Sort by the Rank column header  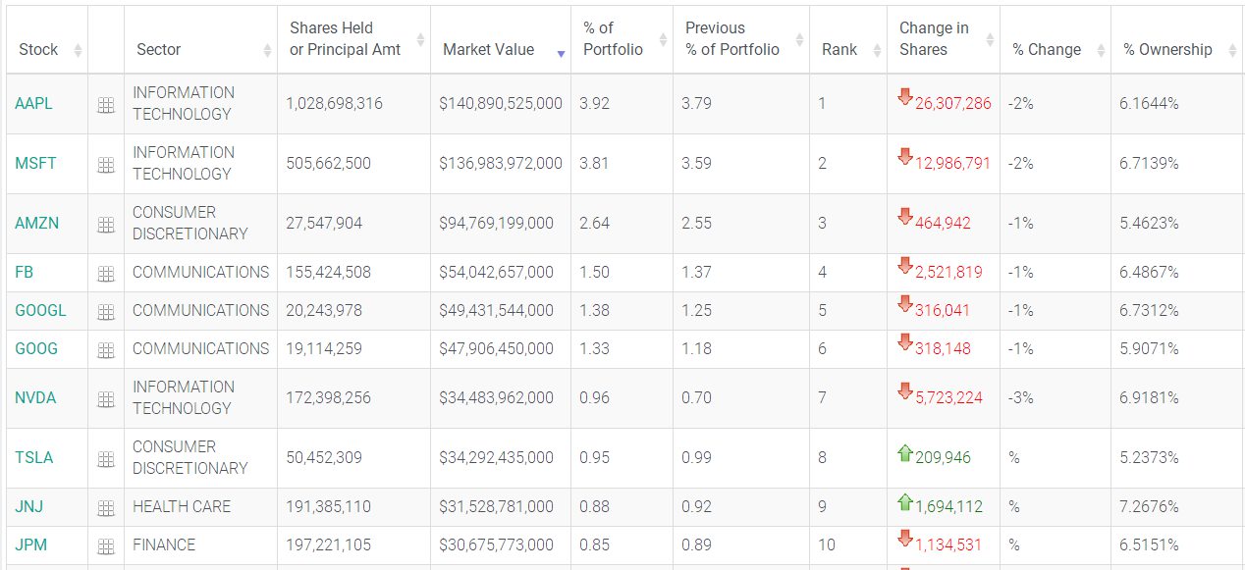point(839,50)
